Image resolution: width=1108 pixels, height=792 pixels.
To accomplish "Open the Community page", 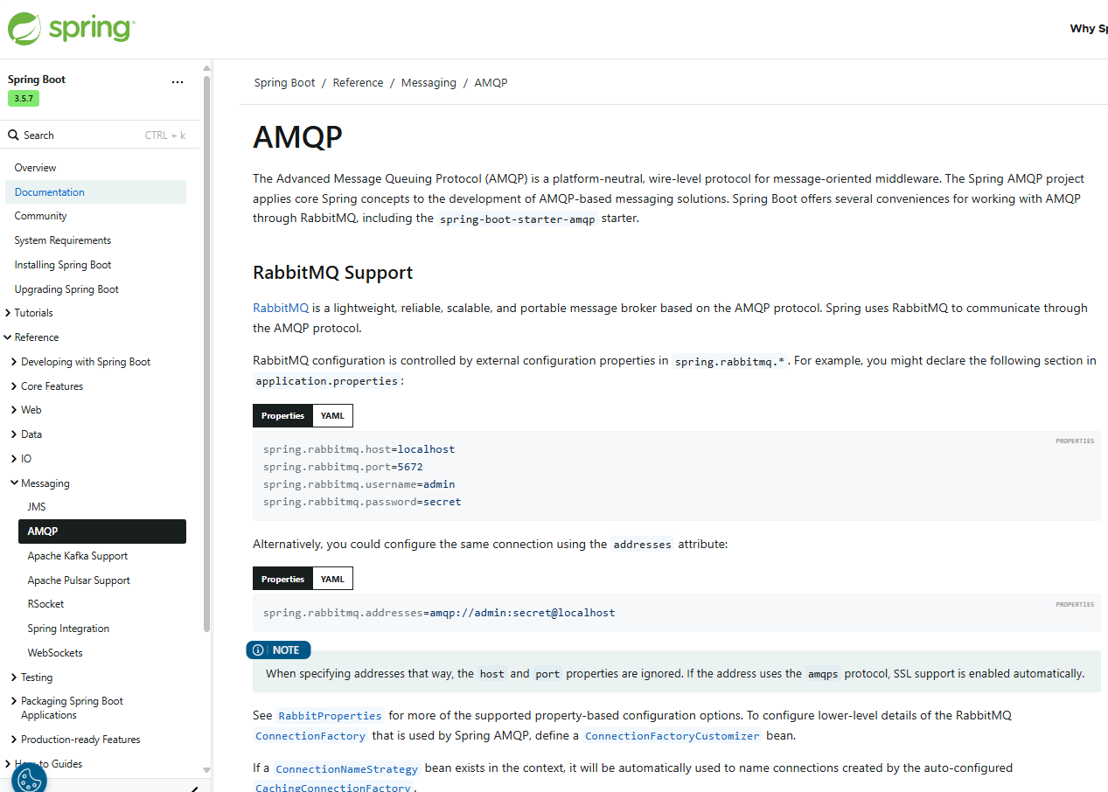I will tap(40, 216).
